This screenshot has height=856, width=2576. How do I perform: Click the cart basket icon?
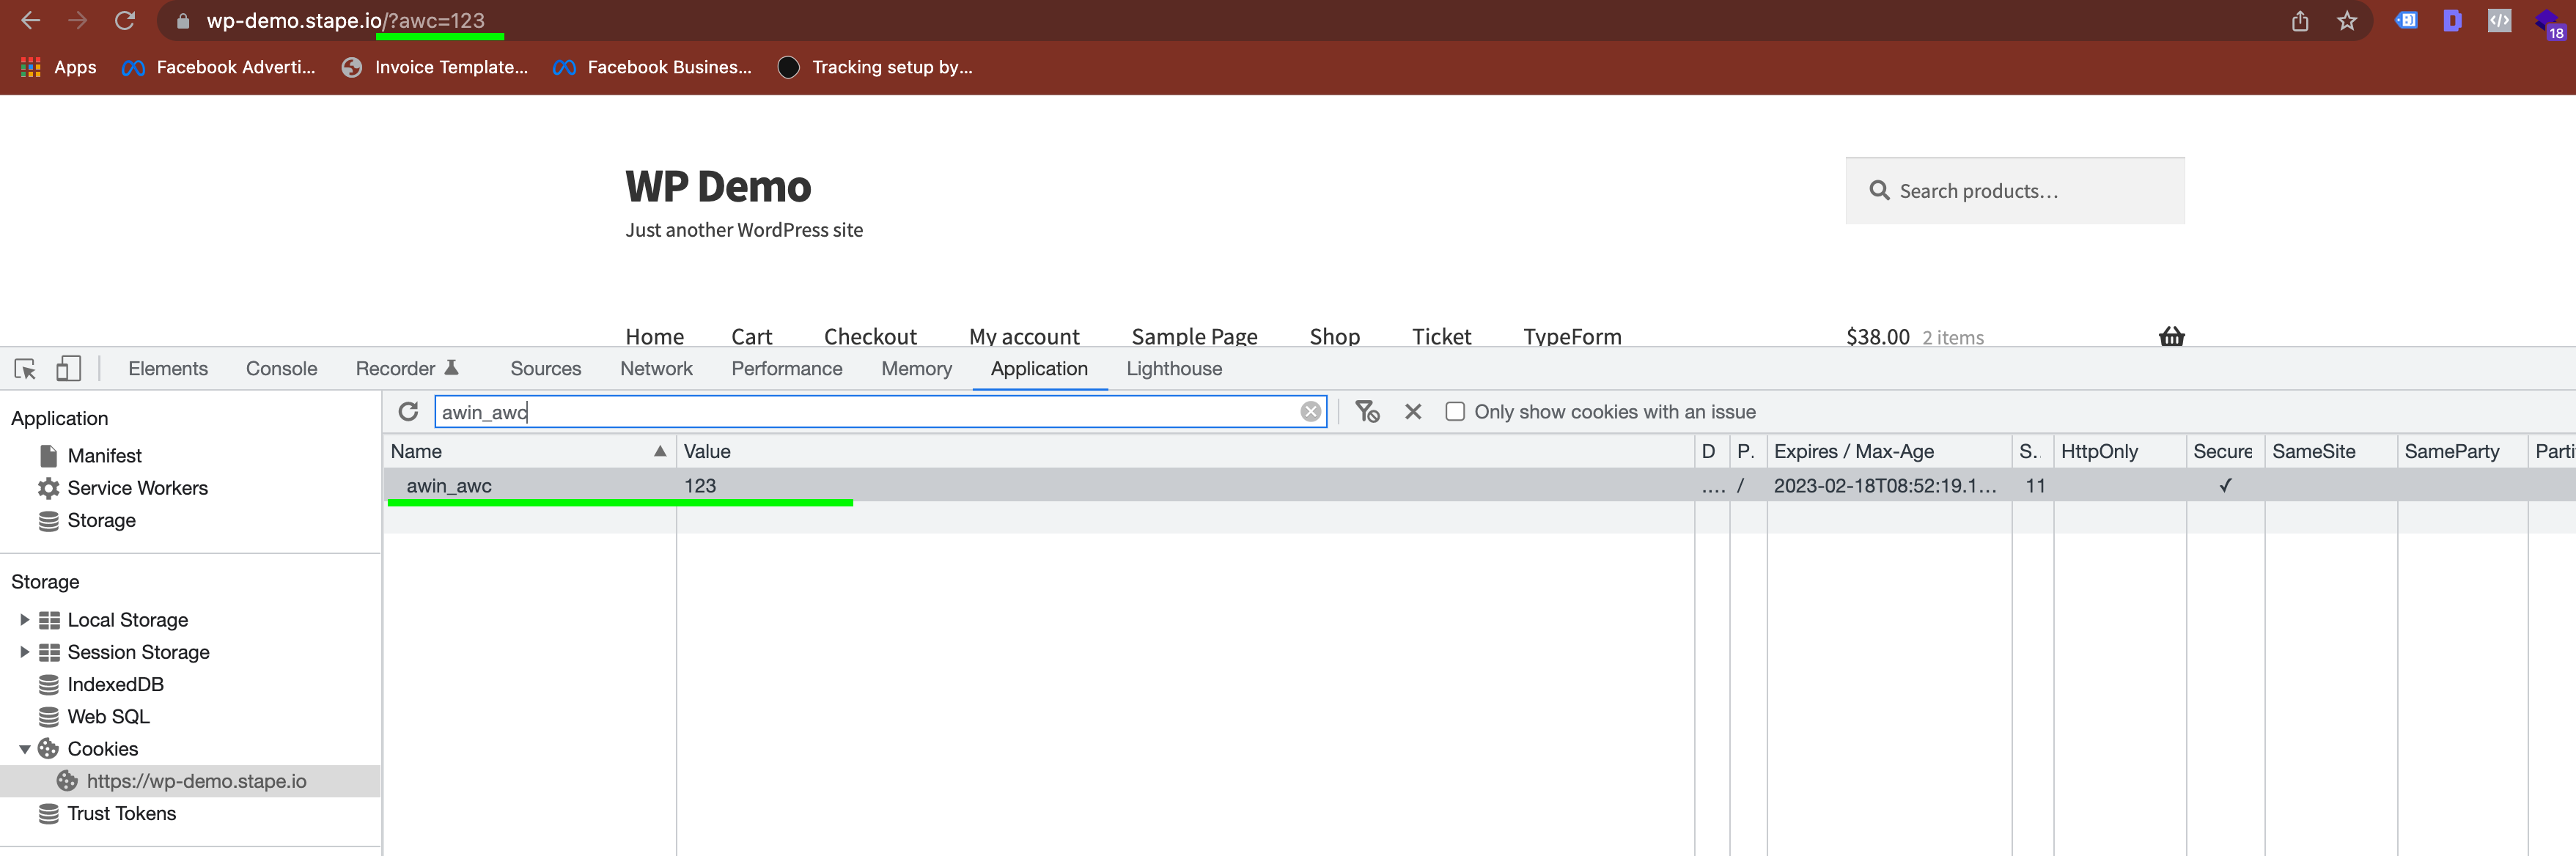pyautogui.click(x=2172, y=337)
